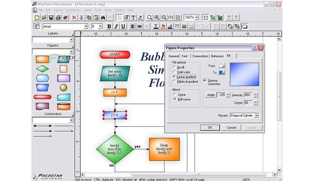This screenshot has height=181, width=314.
Task: Choose the Elliptical gradient fill method
Action: pos(174,81)
